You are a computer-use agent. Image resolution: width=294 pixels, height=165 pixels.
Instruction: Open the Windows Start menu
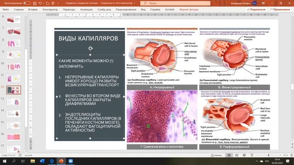click(x=4, y=161)
